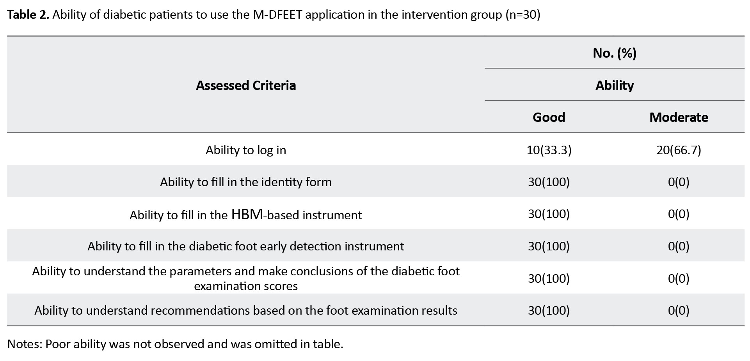Click Moderate value for examination scores row
This screenshot has width=750, height=361.
[x=679, y=278]
